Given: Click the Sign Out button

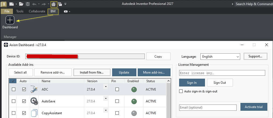Looking at the screenshot, I should [x=220, y=83].
